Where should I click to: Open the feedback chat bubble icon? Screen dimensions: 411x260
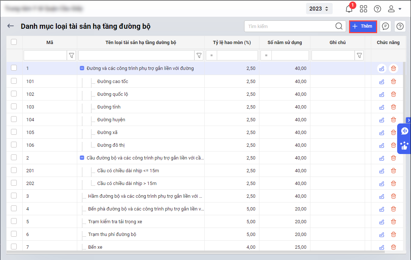click(x=385, y=26)
